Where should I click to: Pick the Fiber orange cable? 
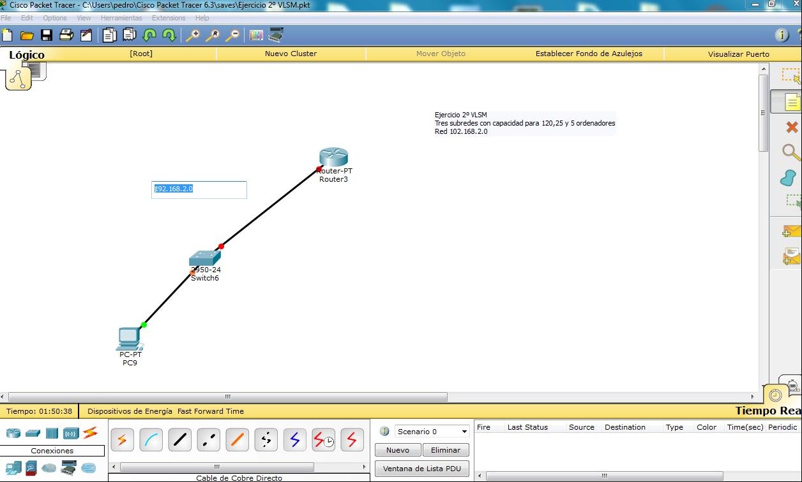pos(237,440)
